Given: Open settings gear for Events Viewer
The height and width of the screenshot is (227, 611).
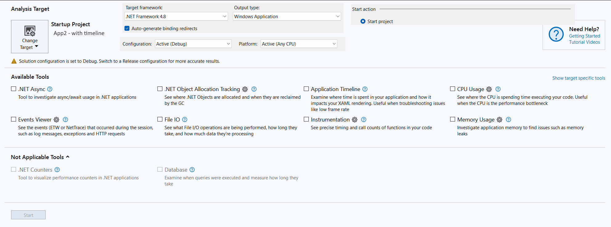Looking at the screenshot, I should [56, 120].
